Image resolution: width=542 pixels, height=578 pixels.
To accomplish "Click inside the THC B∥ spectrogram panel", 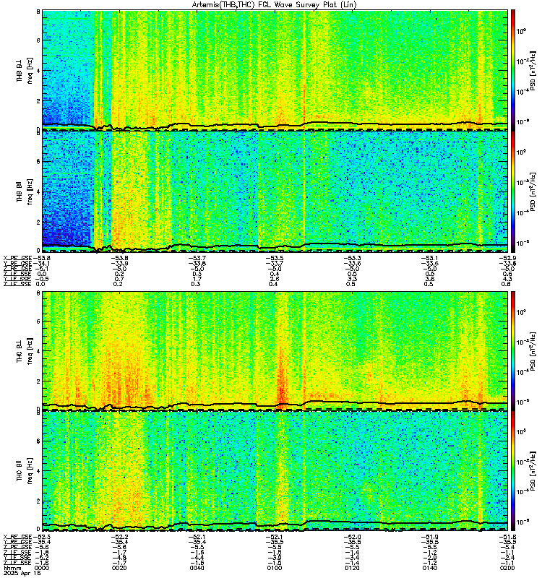I will pos(275,471).
